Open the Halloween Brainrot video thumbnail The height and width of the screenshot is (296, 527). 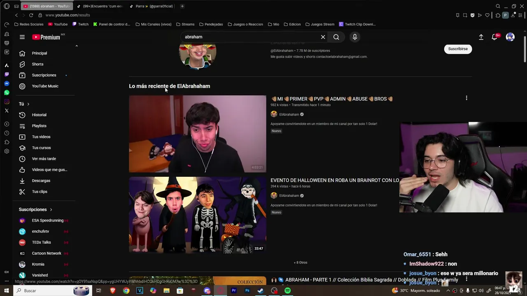coord(198,215)
